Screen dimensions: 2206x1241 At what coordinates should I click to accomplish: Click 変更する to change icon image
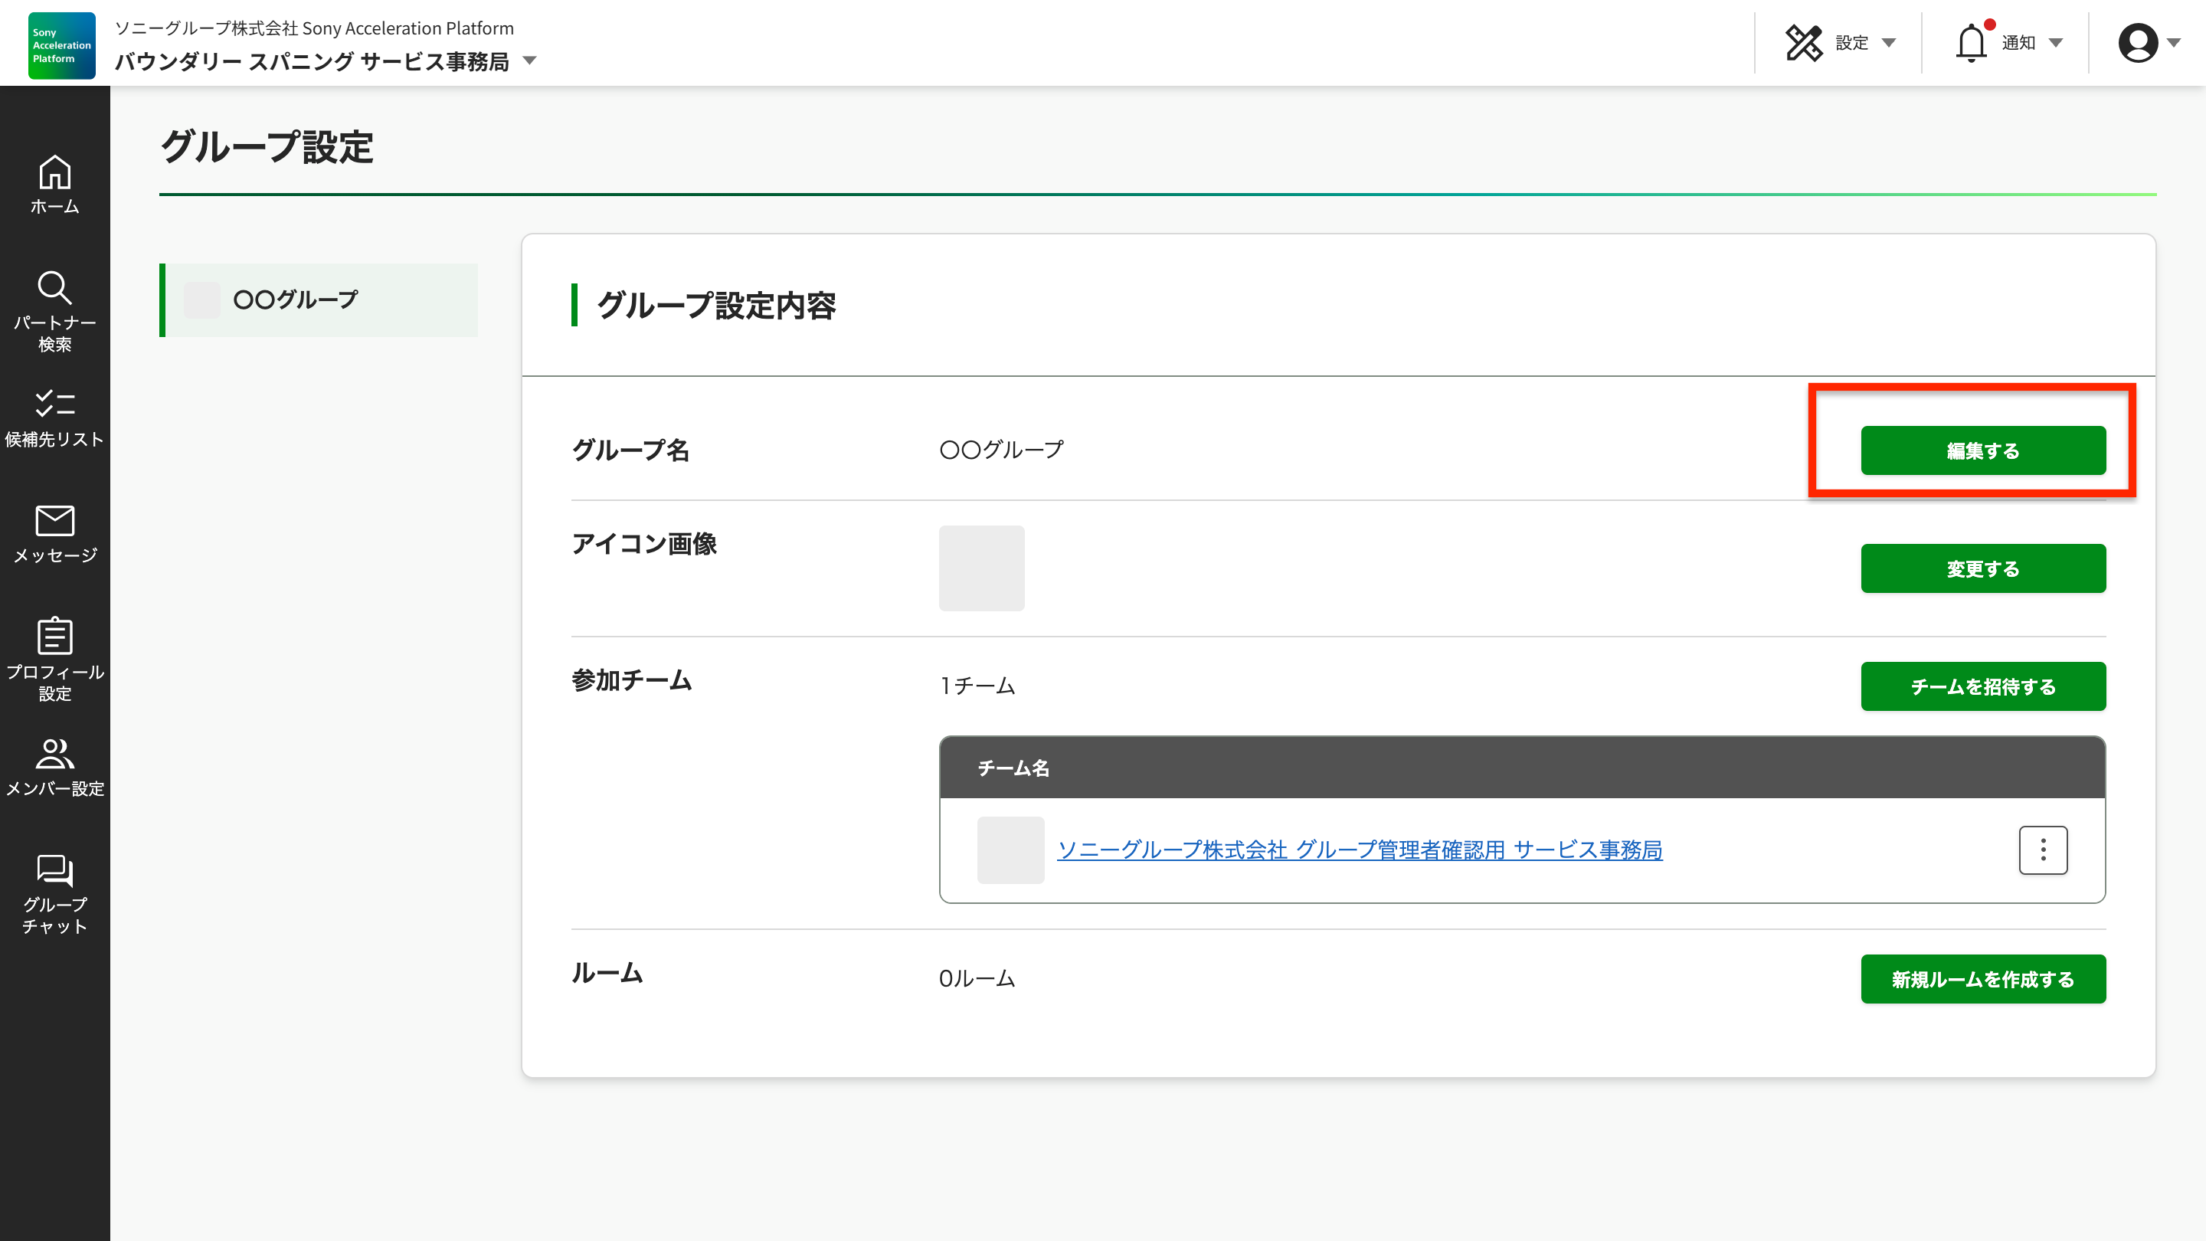click(1982, 568)
